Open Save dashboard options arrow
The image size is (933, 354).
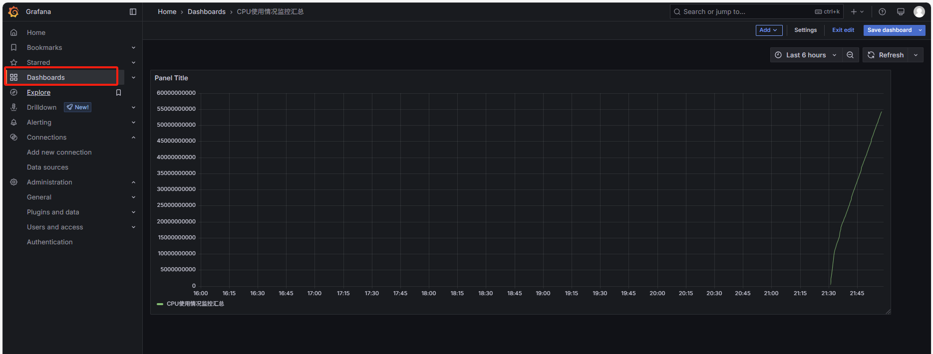[x=921, y=30]
